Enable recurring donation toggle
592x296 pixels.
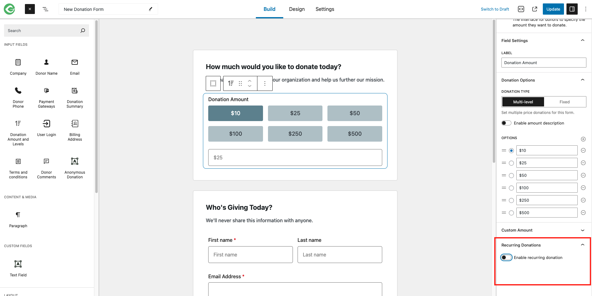click(x=506, y=257)
